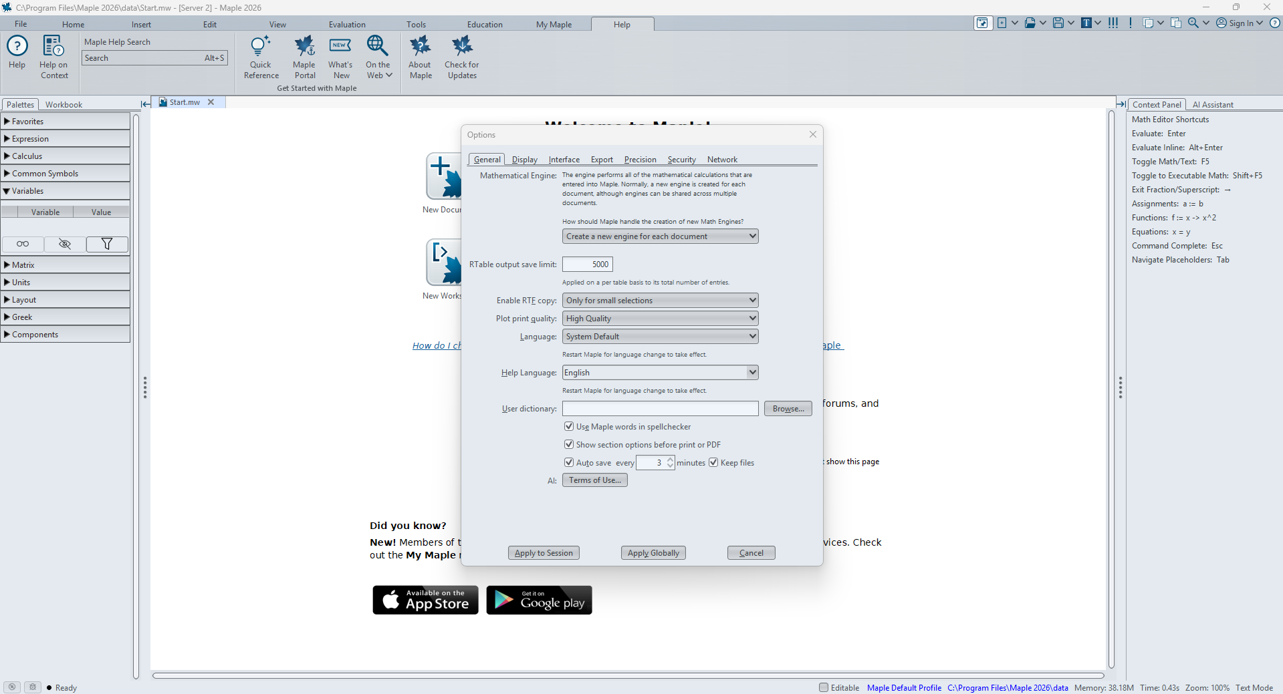1283x694 pixels.
Task: Click the AI Terms of Use... button
Action: pyautogui.click(x=595, y=480)
